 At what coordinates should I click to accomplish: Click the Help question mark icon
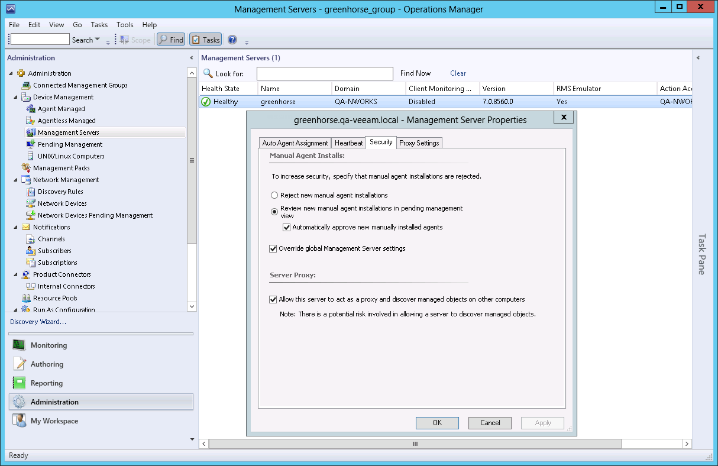coord(232,40)
